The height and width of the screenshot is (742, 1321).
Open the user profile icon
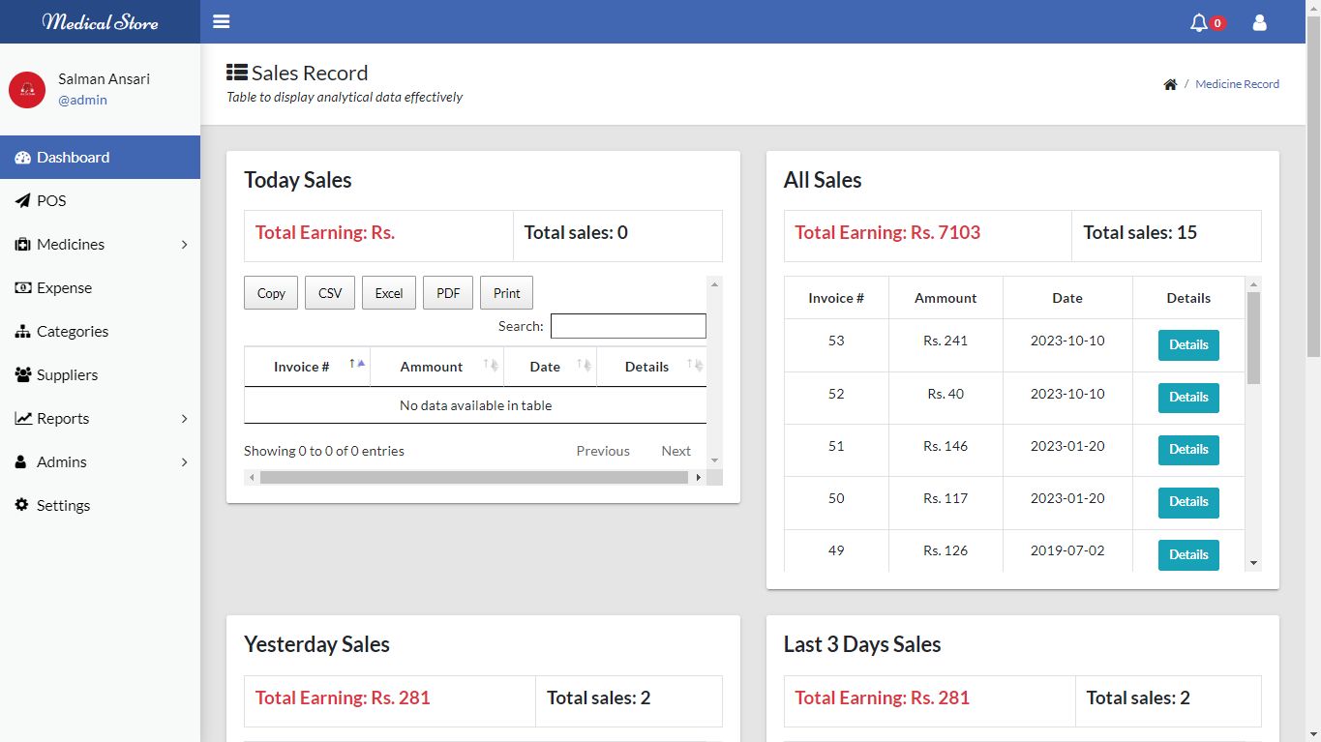[1259, 22]
